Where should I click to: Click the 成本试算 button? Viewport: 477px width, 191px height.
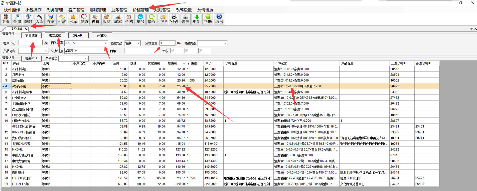55,35
